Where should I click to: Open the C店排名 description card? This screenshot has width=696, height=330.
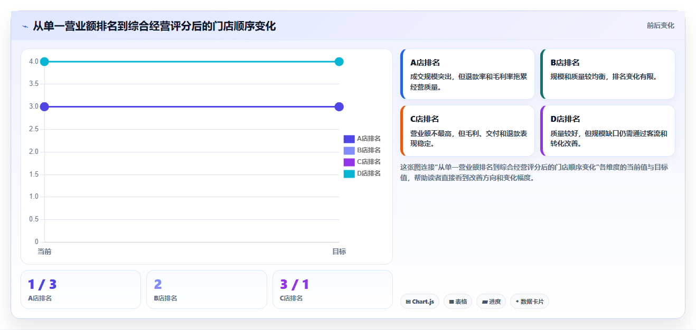(467, 131)
